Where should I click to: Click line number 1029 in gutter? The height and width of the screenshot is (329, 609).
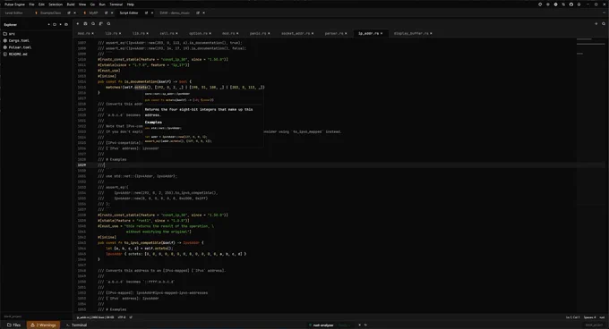click(81, 165)
